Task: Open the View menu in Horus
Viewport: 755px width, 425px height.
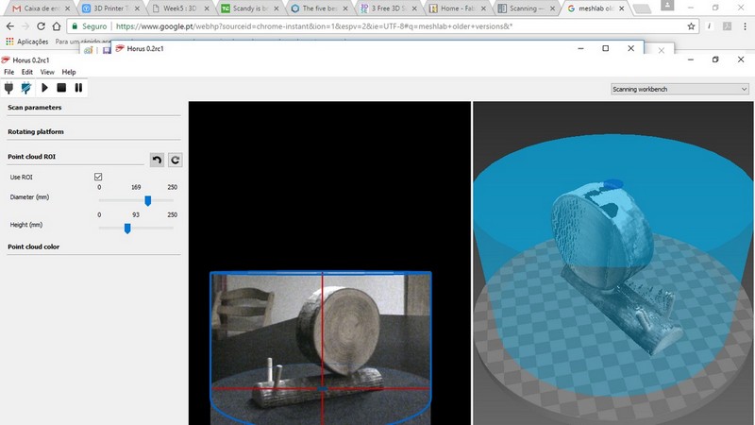Action: click(47, 72)
